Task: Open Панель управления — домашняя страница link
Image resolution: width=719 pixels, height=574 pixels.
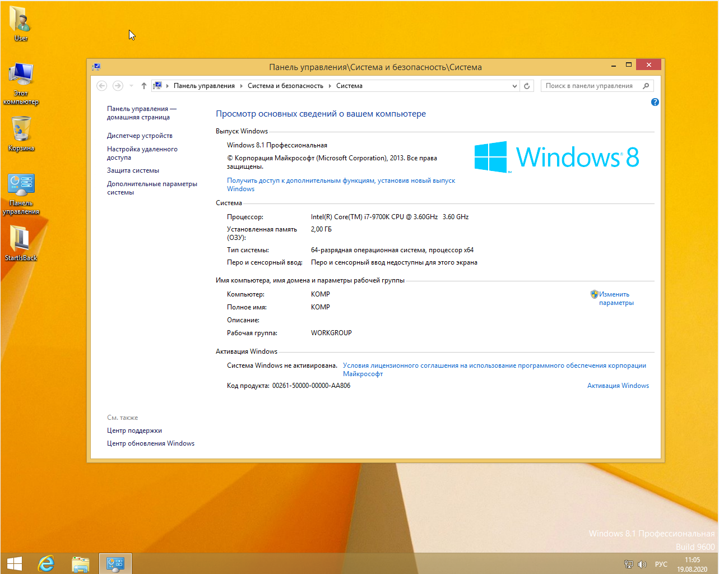Action: click(141, 113)
